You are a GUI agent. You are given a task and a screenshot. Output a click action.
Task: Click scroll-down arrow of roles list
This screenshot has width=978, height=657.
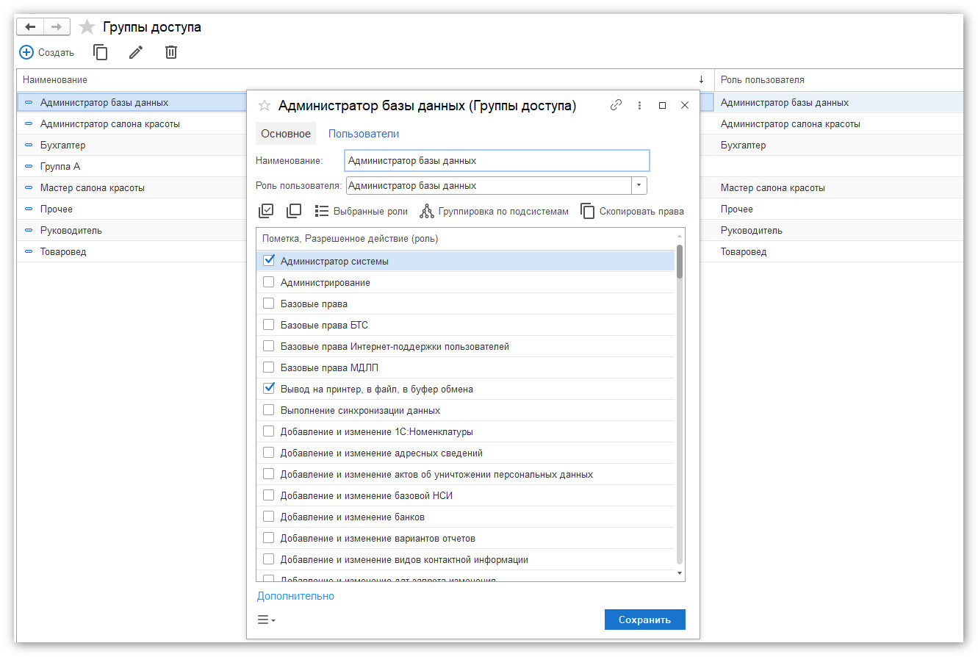[x=680, y=572]
